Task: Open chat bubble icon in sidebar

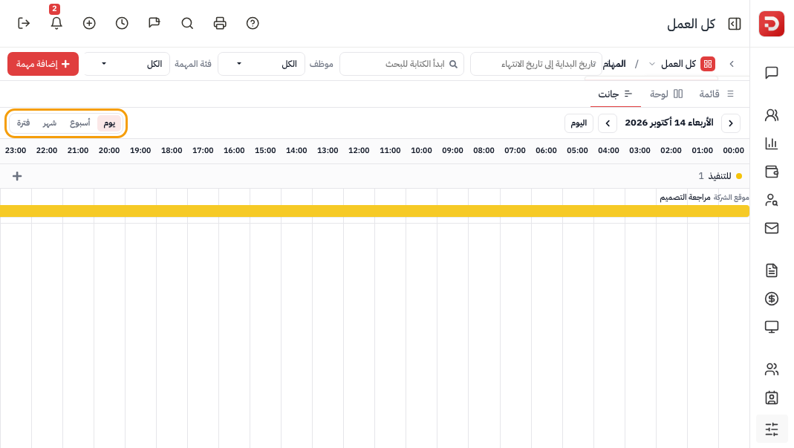Action: 772,73
